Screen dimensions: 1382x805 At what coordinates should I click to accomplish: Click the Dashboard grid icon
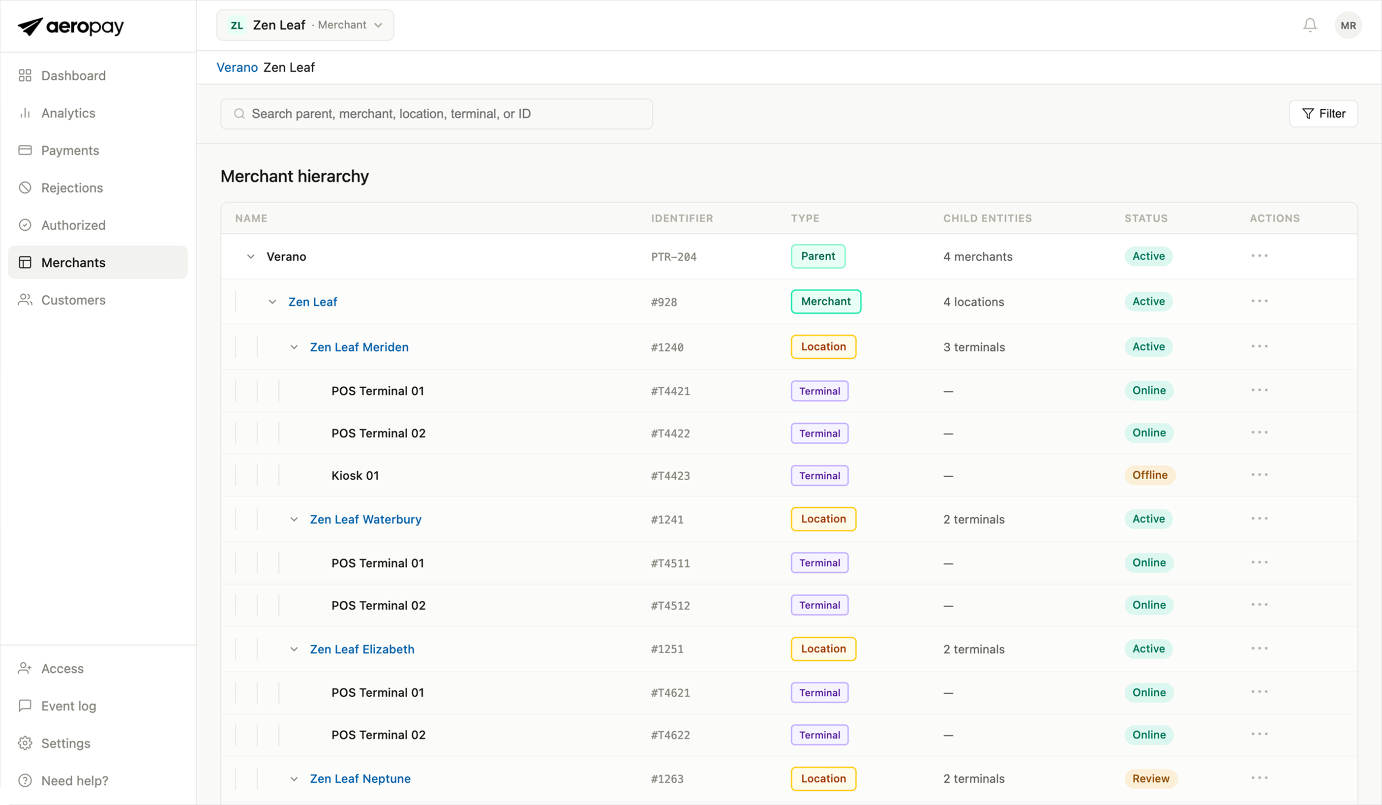(x=25, y=75)
